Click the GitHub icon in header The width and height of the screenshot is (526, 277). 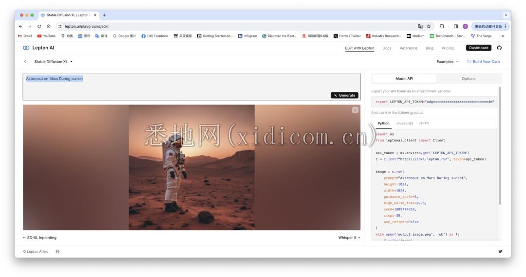coord(499,48)
